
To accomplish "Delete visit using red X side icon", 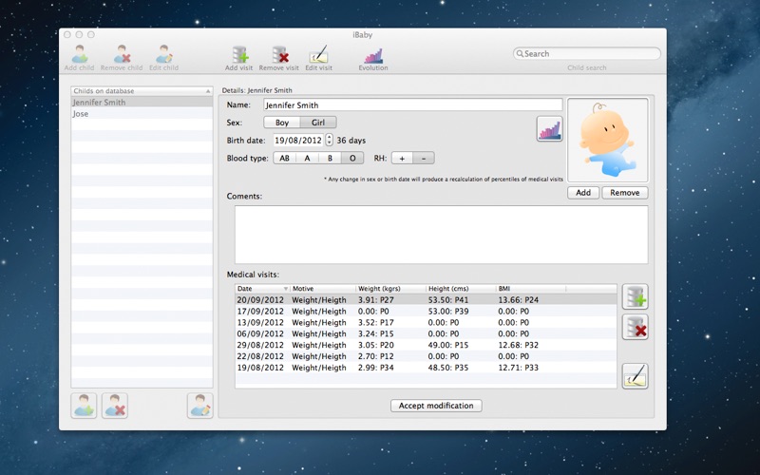I will click(x=635, y=328).
